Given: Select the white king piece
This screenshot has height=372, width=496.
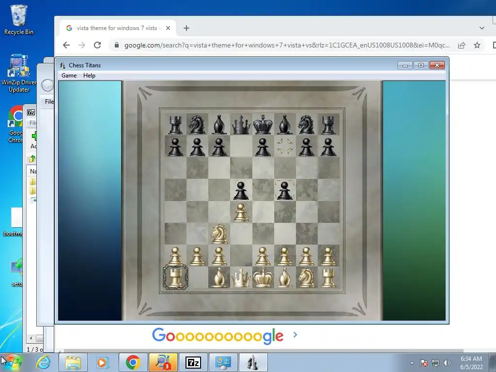Looking at the screenshot, I should pos(263,278).
